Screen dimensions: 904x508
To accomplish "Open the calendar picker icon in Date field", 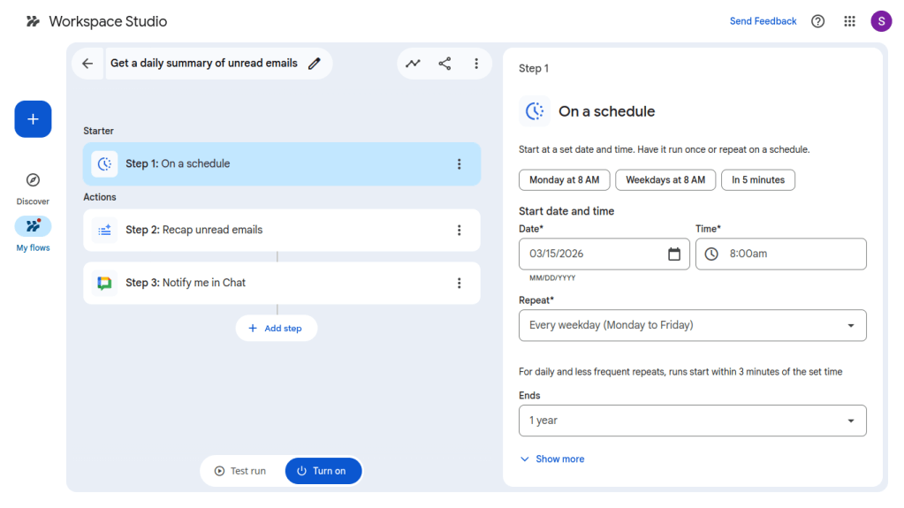I will 674,254.
